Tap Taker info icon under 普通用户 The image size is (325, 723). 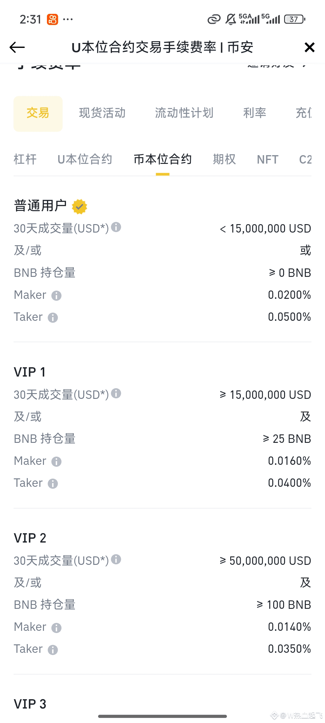[53, 318]
